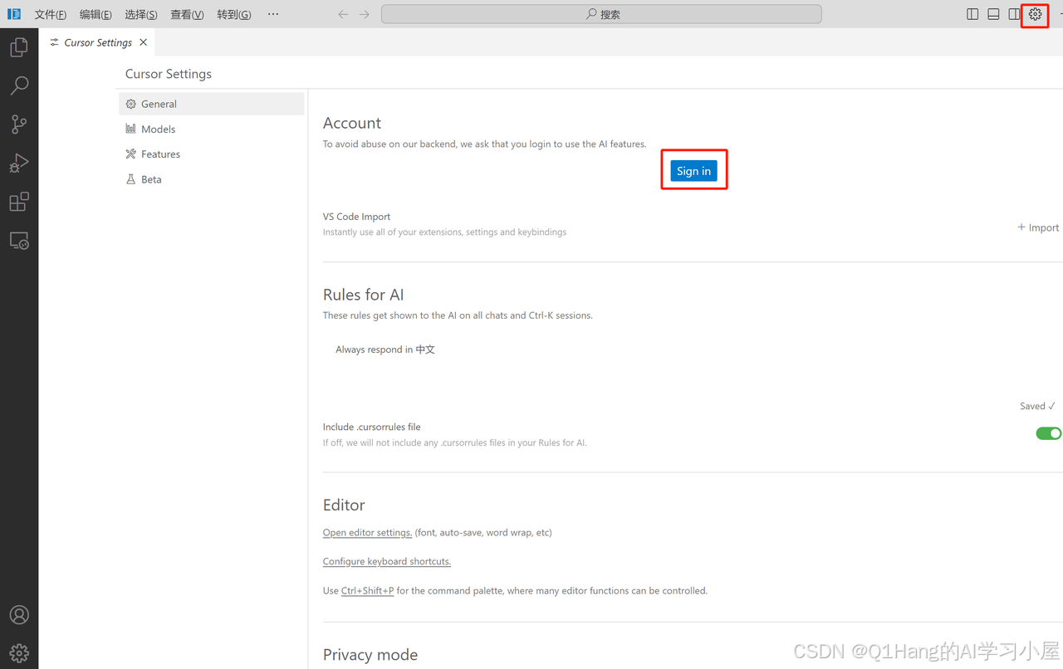Expand the more menus ellipsis

coord(273,14)
